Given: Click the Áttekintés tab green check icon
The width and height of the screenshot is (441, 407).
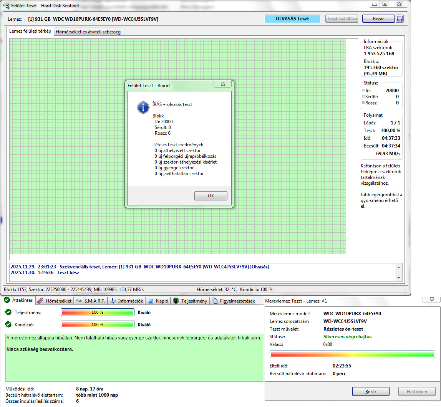Looking at the screenshot, I should point(7,300).
